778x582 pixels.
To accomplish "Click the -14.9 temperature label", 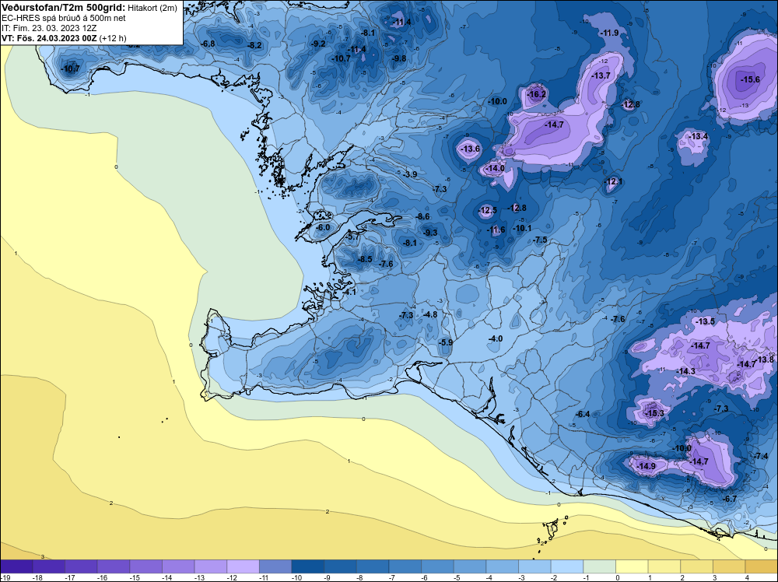I will (x=646, y=466).
